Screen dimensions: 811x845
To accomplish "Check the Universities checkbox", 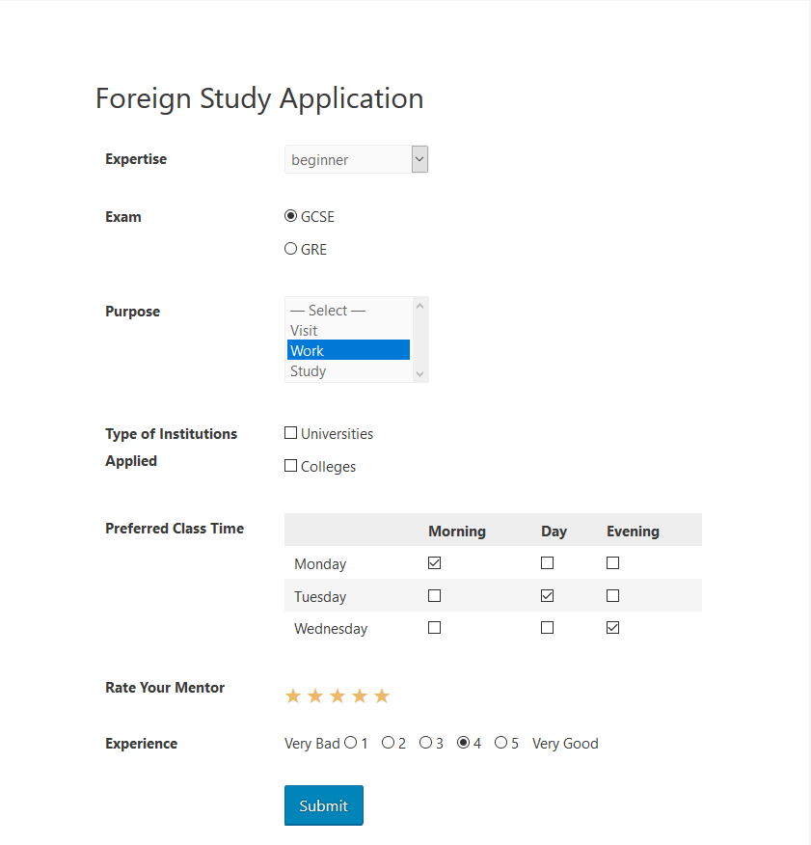I will 290,433.
